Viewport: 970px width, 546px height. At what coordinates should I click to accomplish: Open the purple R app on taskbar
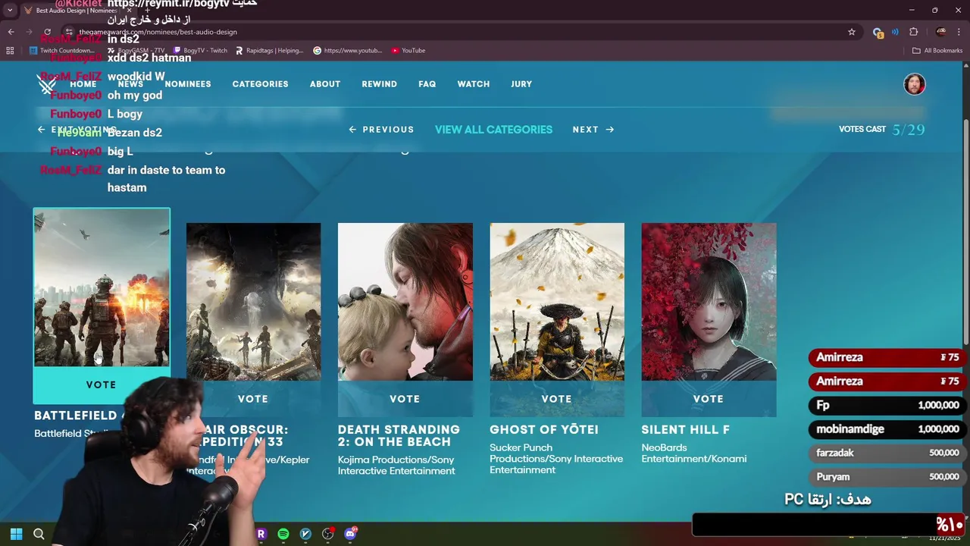[x=261, y=534]
